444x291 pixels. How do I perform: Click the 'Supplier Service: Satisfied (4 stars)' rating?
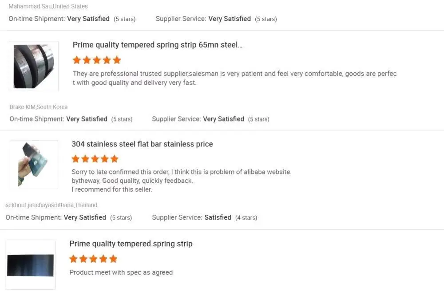pyautogui.click(x=204, y=217)
